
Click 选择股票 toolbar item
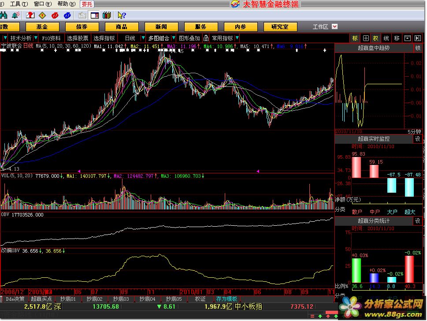[78, 38]
